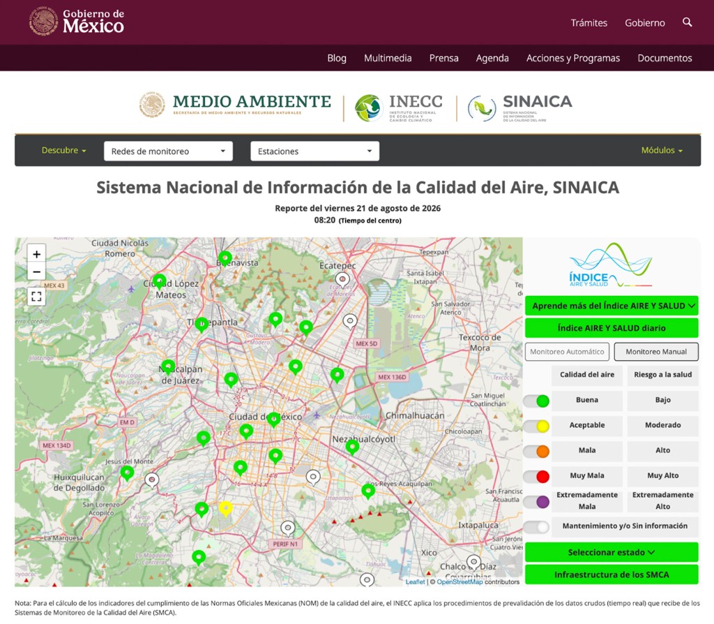Toggle the Extremadamente Mala purple switch

536,502
